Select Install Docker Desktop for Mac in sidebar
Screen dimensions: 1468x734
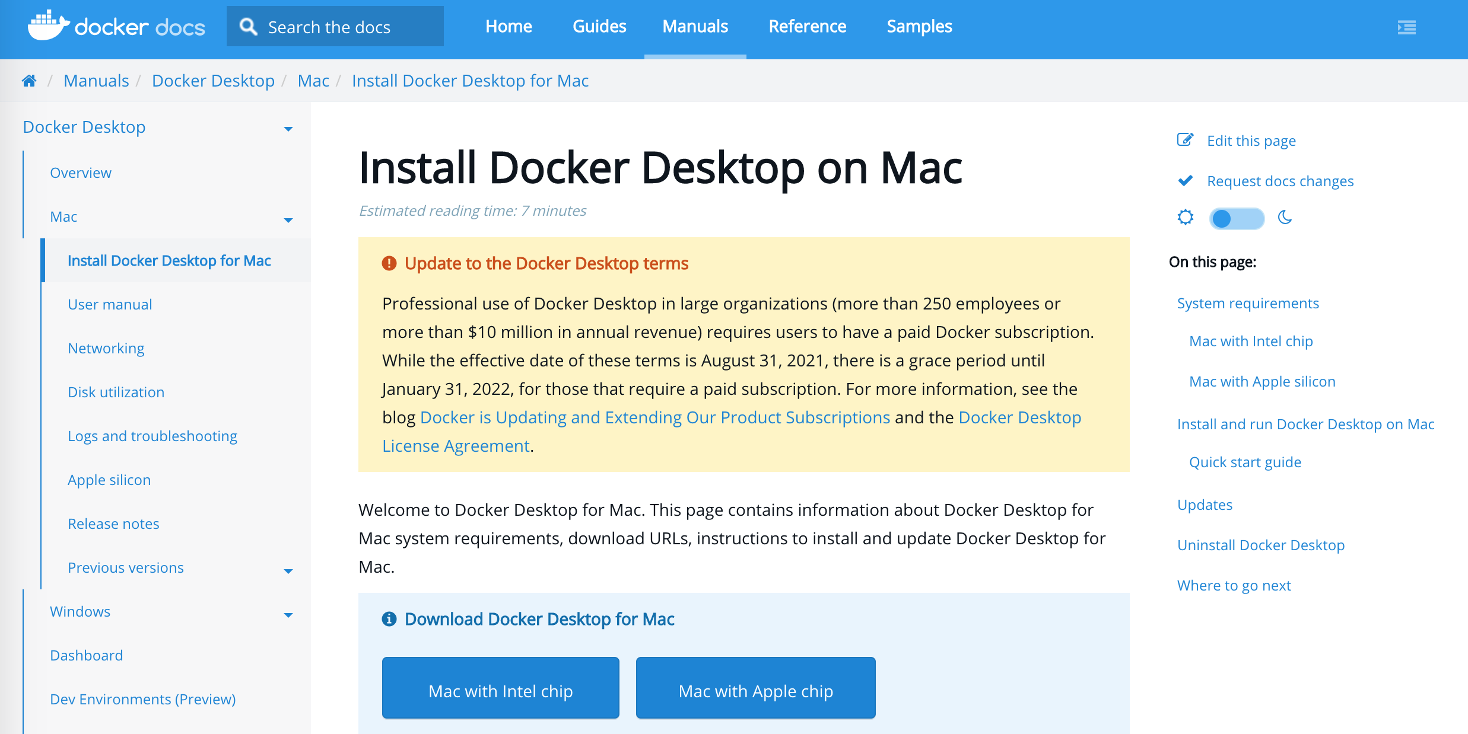[x=169, y=260]
